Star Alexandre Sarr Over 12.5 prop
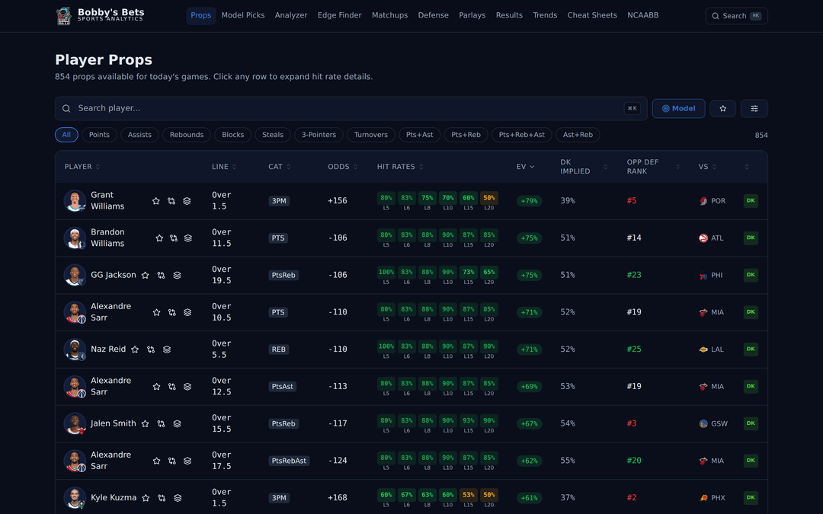The width and height of the screenshot is (823, 514). 156,387
